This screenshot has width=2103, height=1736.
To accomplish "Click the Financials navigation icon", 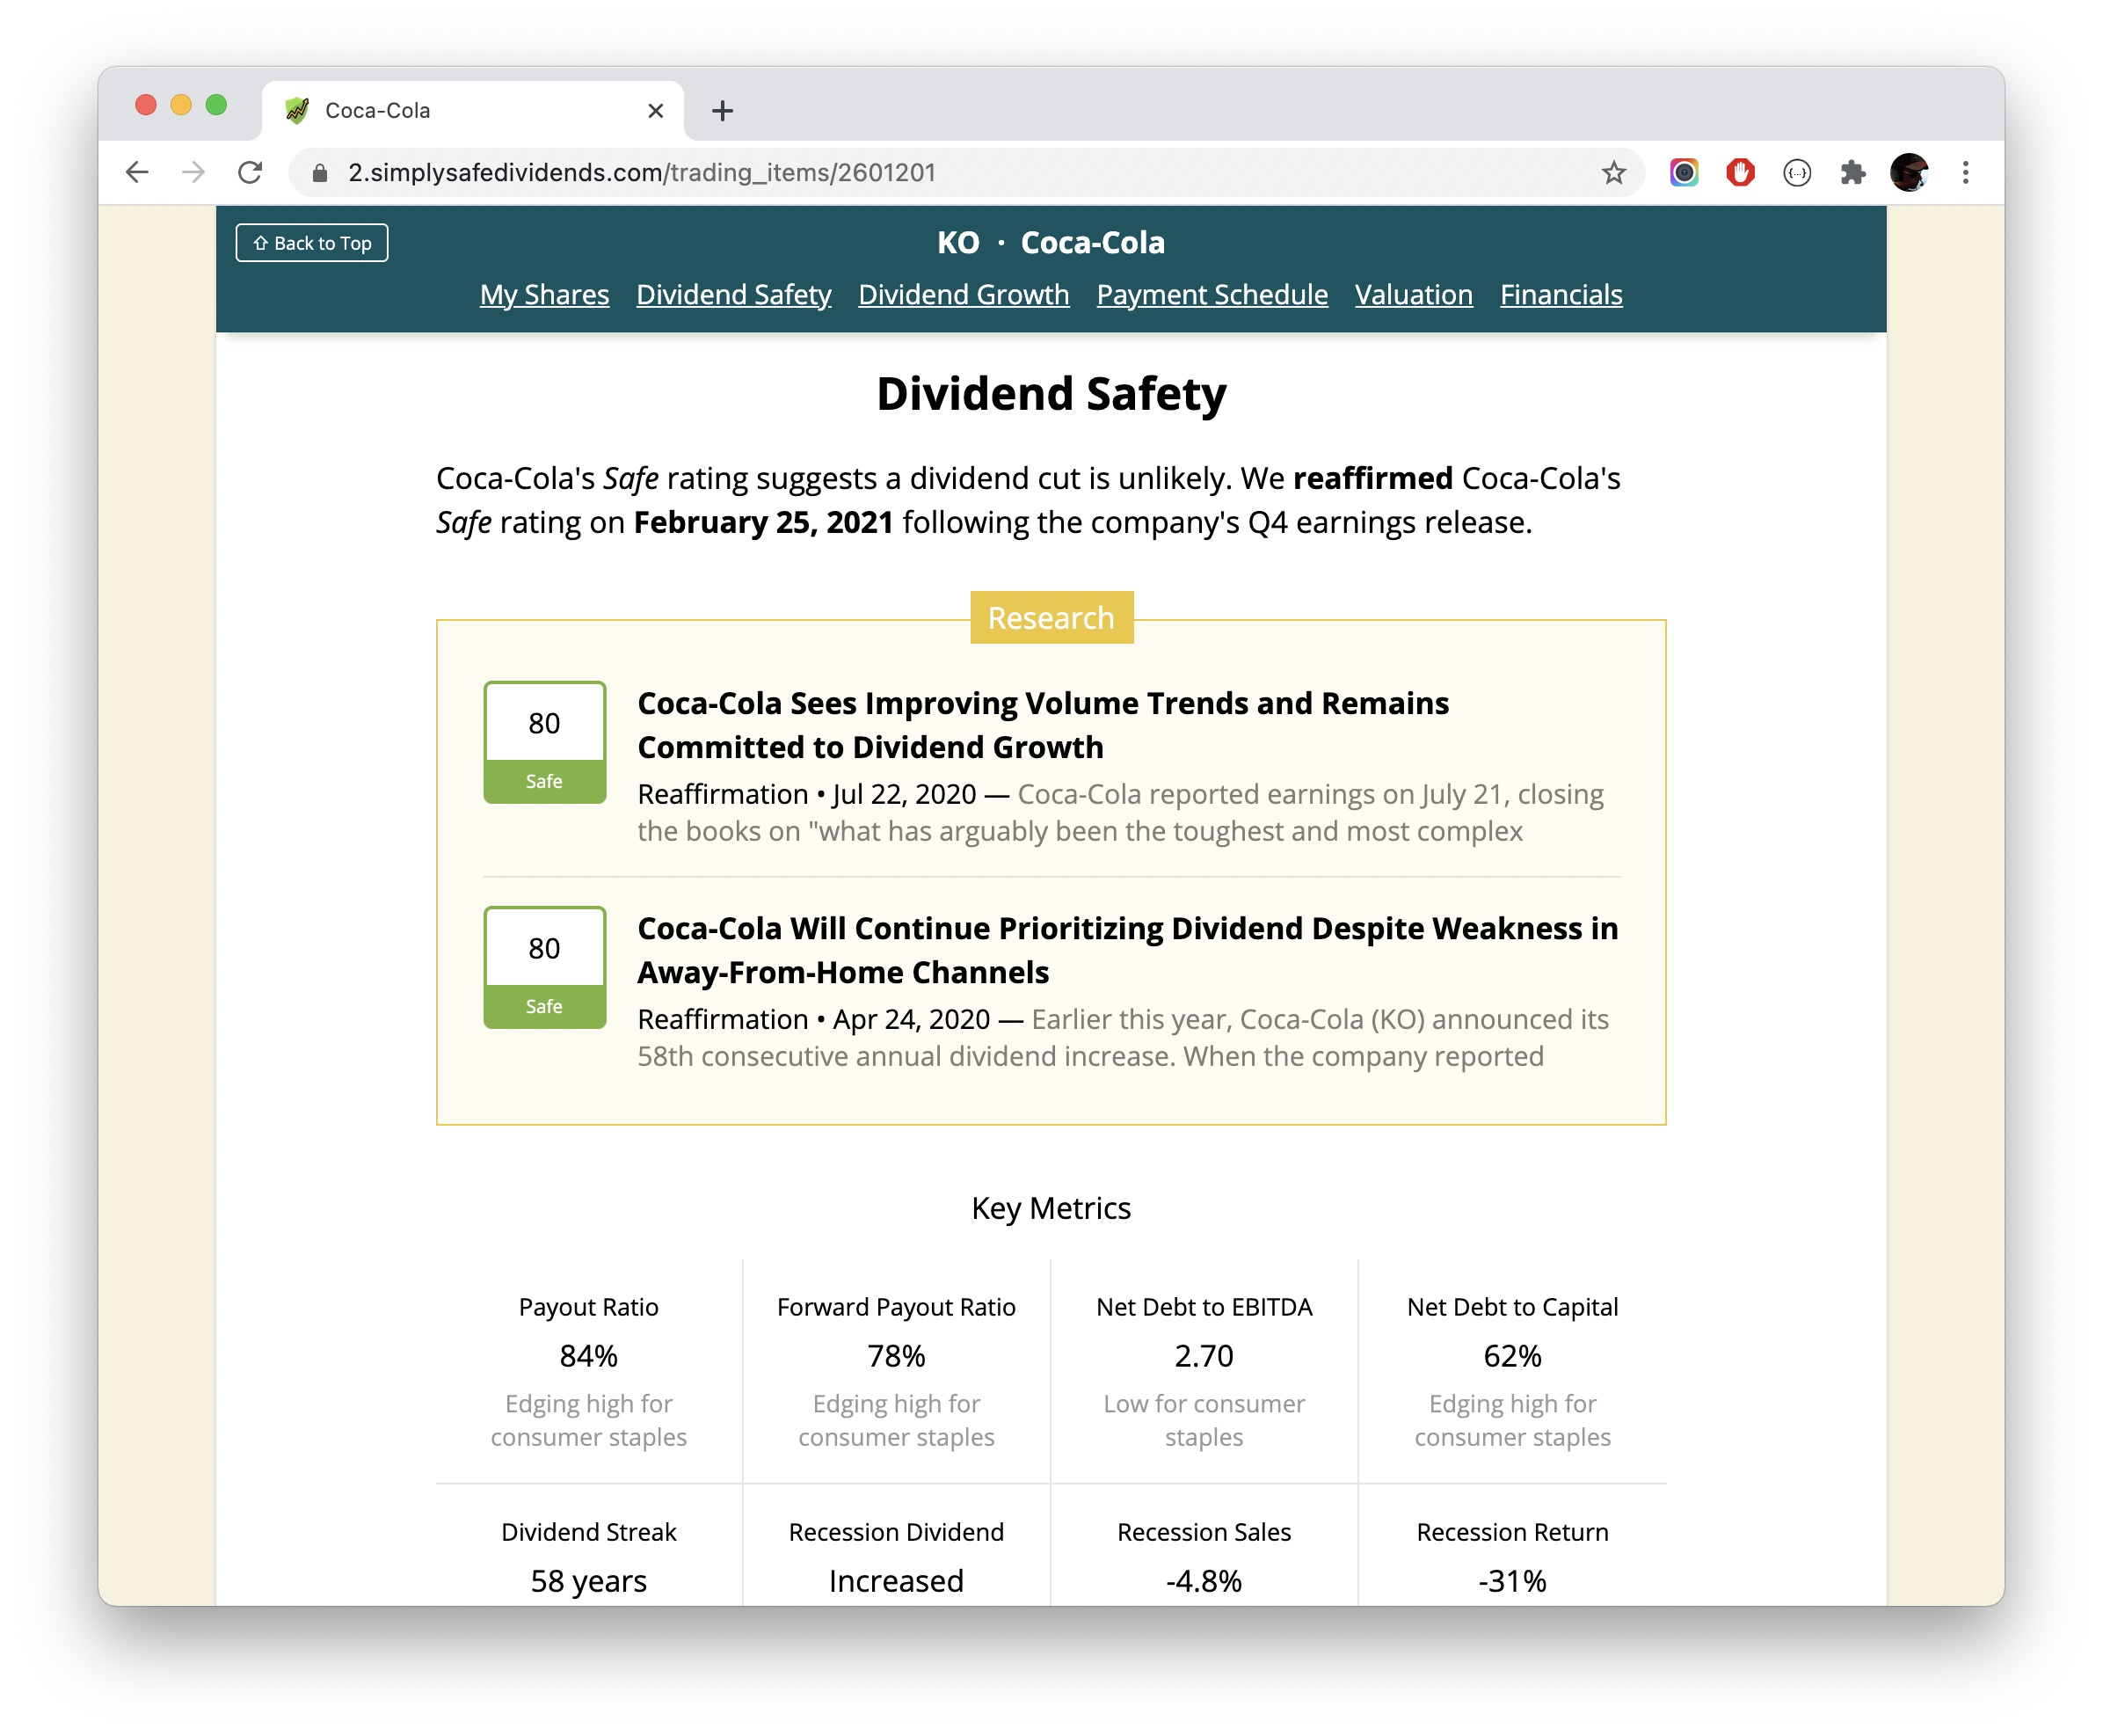I will coord(1560,294).
